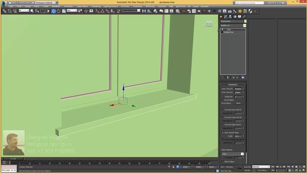Click the Configure Modifier Sets icon

pyautogui.click(x=243, y=77)
